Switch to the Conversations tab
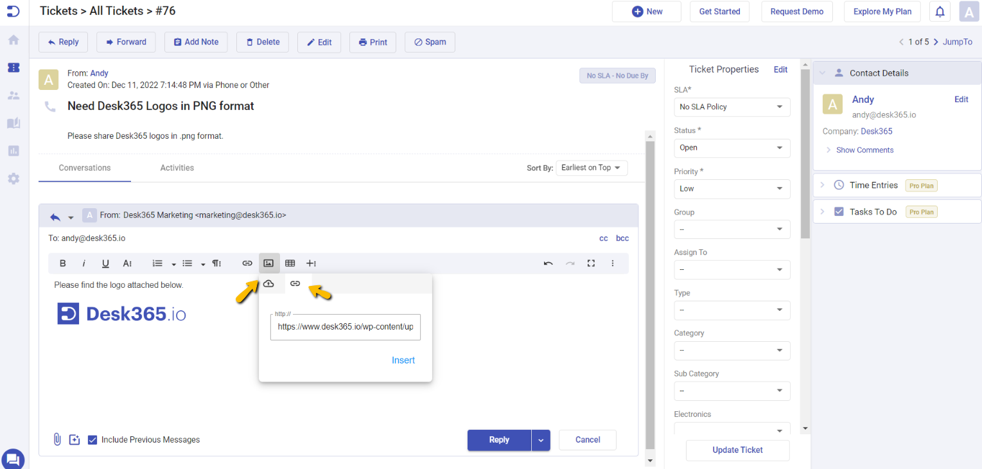Image resolution: width=982 pixels, height=469 pixels. [85, 168]
